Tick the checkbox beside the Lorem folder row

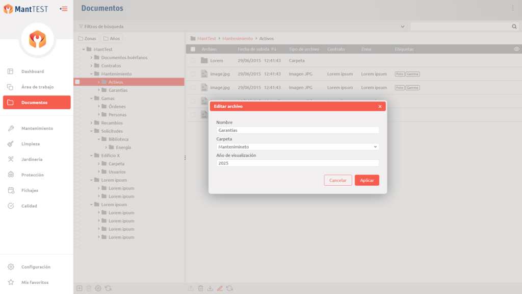pyautogui.click(x=193, y=60)
